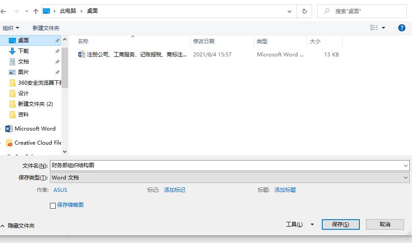Toggle the 保存缩略图 checkbox

[x=53, y=206]
